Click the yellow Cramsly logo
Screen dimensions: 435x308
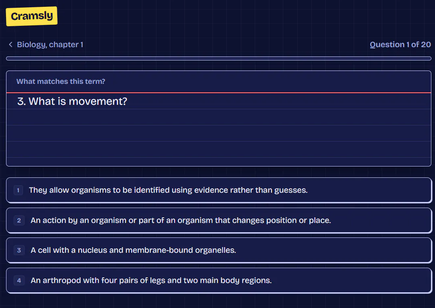(31, 16)
